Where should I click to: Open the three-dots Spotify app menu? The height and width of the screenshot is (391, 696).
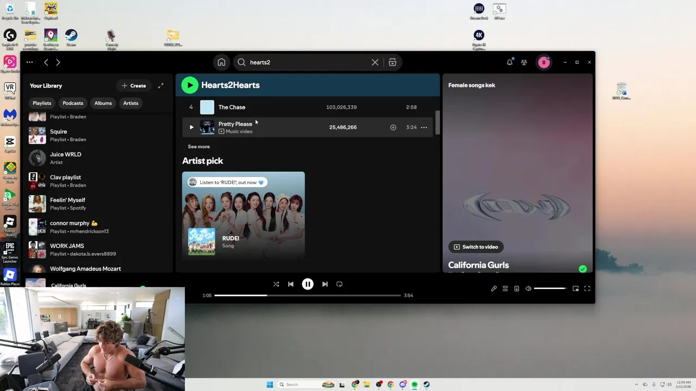coord(29,62)
